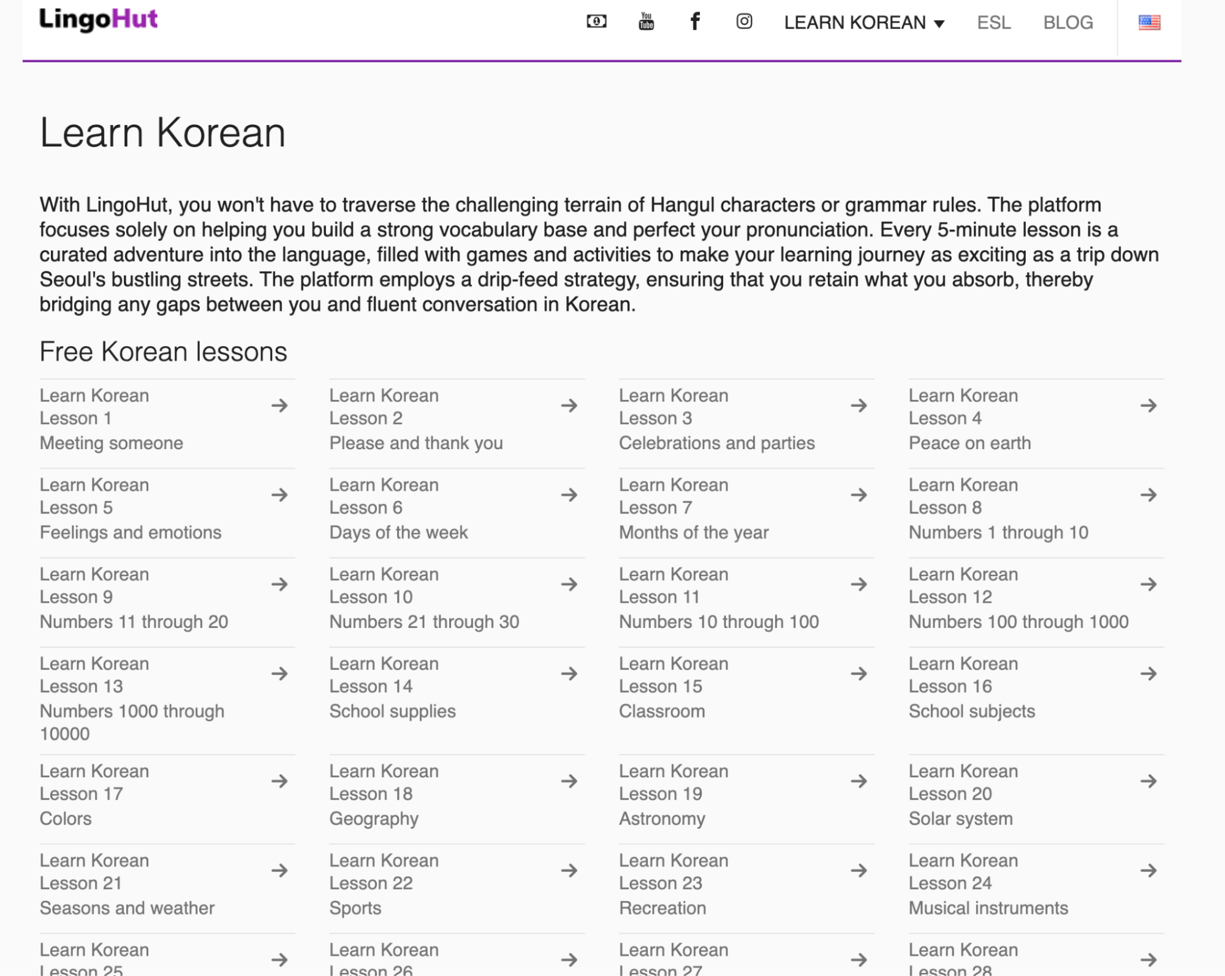Open Lesson 17 Colors
This screenshot has height=976, width=1225.
94,795
